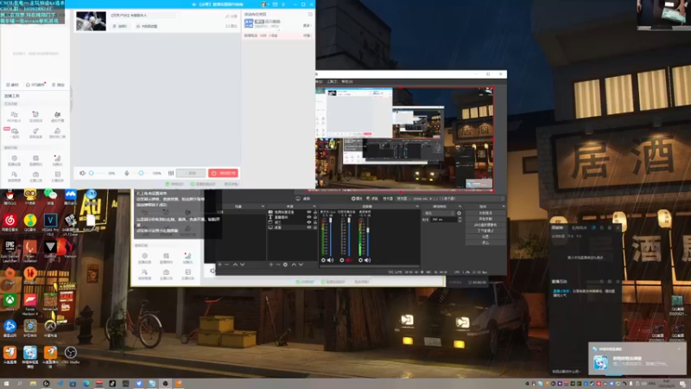691x389 pixels.
Task: Open gear settings of third OBS mixer channel
Action: click(x=360, y=260)
